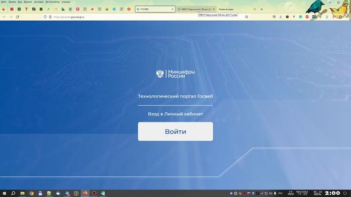Click the large Войти login button
The image size is (351, 197).
[x=175, y=131]
